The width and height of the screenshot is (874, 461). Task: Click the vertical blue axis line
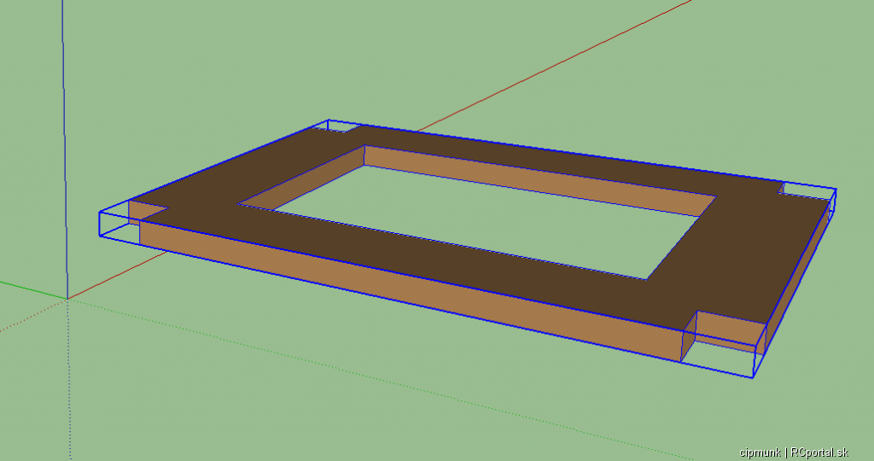click(x=64, y=149)
